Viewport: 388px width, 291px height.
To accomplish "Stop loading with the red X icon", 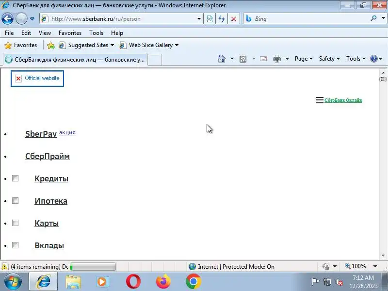I will click(234, 19).
